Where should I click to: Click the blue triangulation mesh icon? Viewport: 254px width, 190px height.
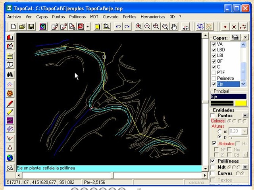coord(200,27)
